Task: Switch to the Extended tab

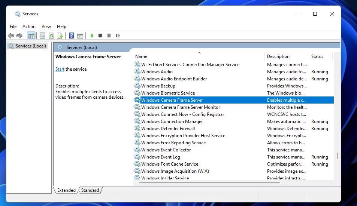Action: (66, 190)
